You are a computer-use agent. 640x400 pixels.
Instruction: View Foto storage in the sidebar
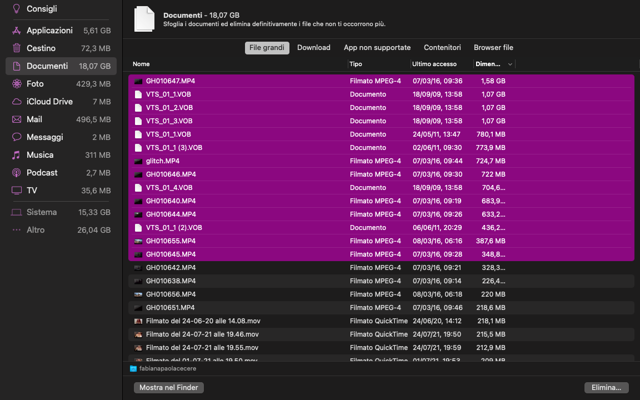[35, 83]
